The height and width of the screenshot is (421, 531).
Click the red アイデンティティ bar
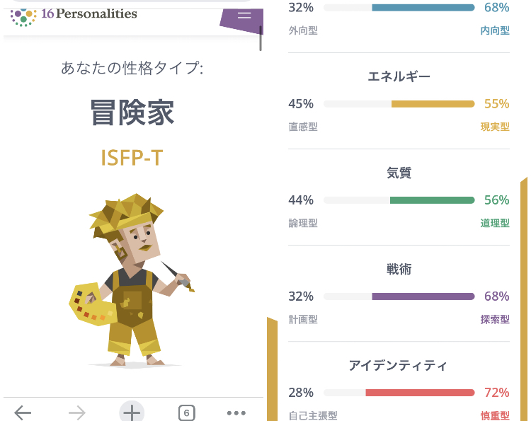click(420, 393)
